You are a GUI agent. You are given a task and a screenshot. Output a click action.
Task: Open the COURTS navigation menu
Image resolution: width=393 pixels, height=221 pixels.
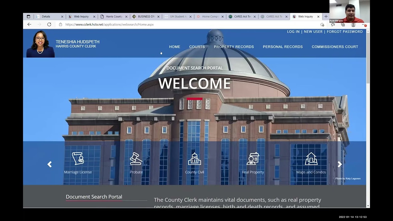click(x=197, y=47)
